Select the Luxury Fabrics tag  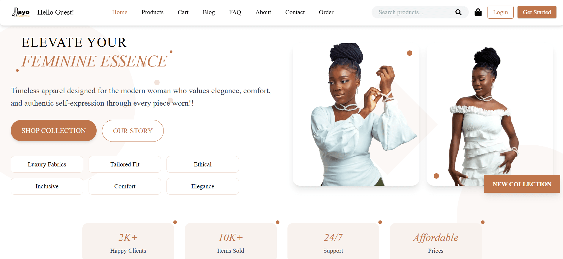pyautogui.click(x=47, y=164)
